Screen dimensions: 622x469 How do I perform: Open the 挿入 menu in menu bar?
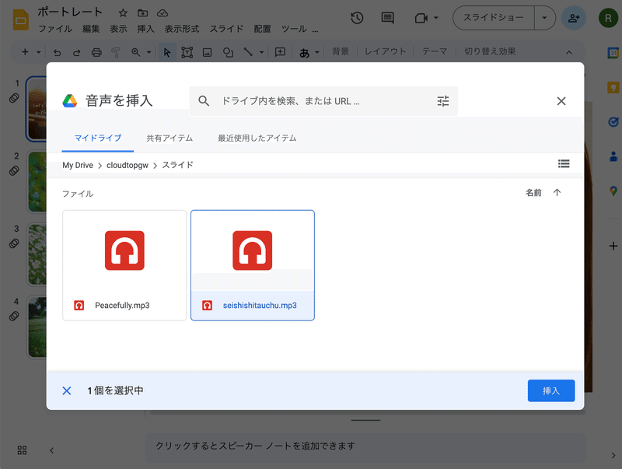[x=145, y=29]
